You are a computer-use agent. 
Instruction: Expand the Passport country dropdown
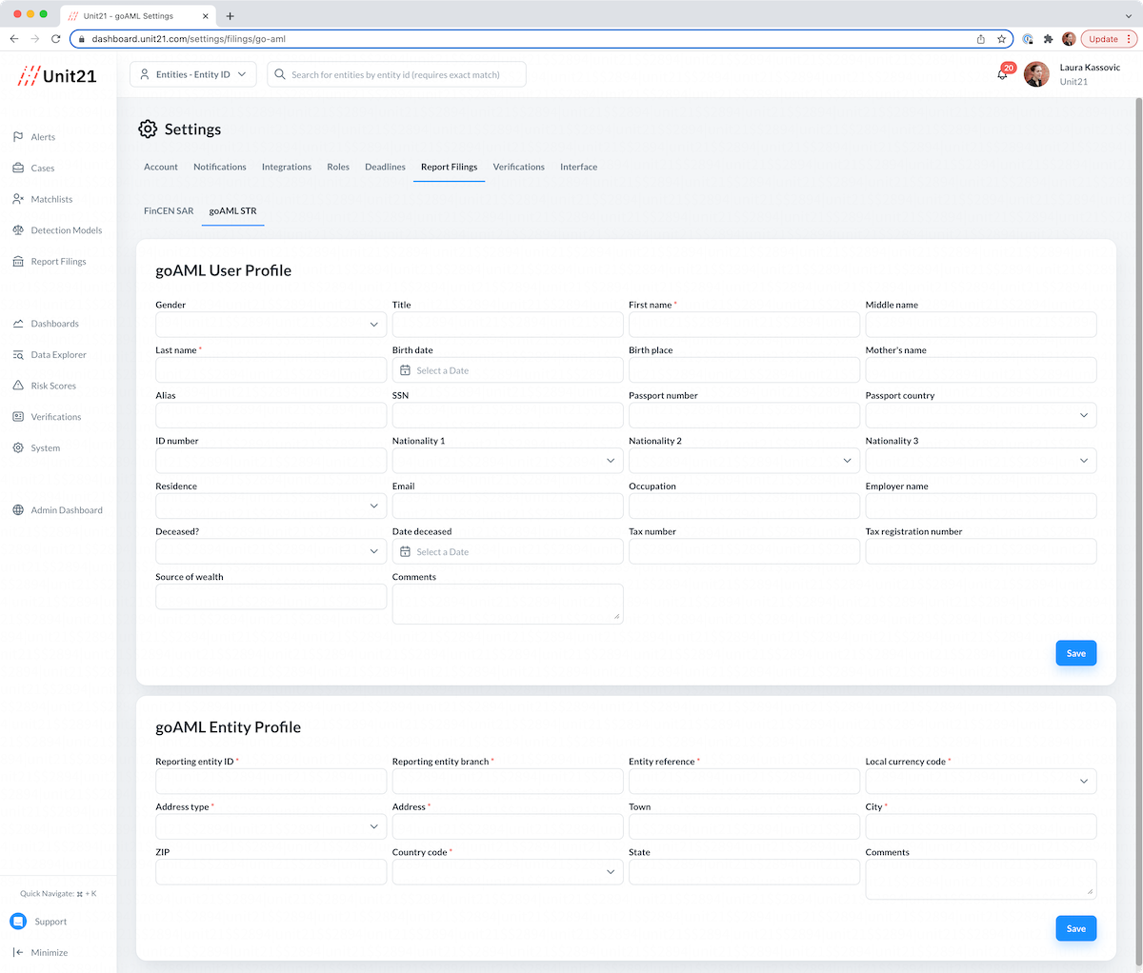click(981, 415)
